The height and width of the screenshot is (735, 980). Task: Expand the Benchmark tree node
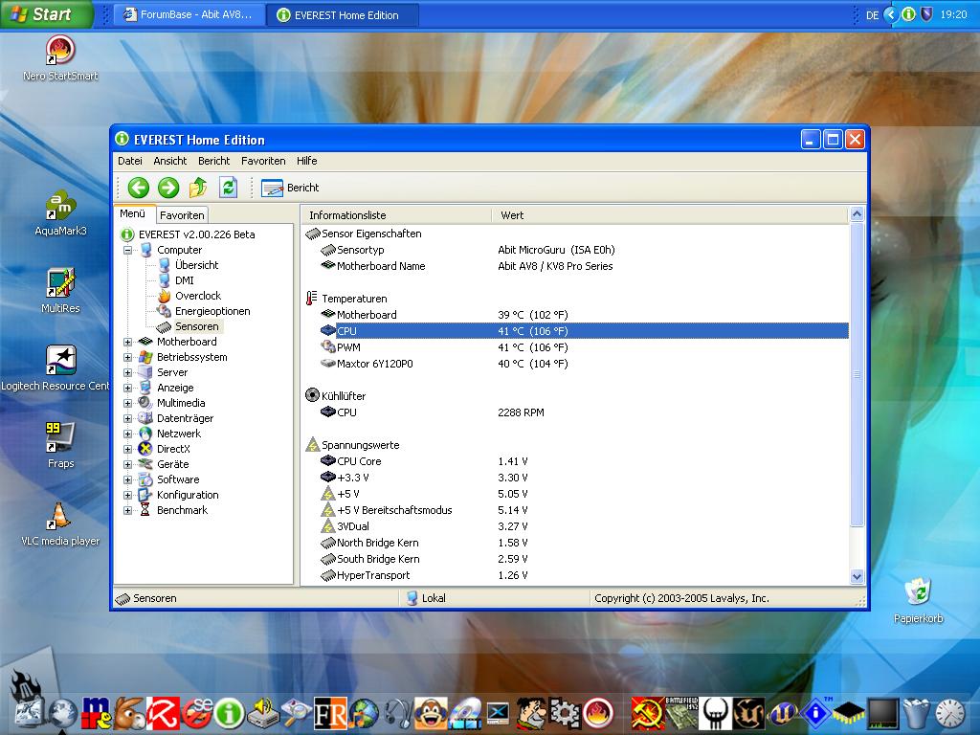coord(127,510)
